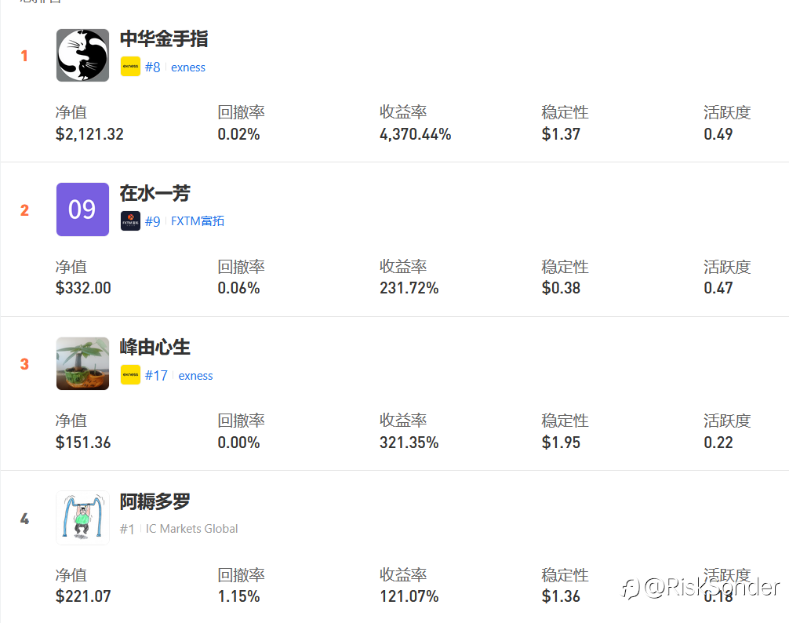
Task: Click the exness link next to #17
Action: (x=196, y=376)
